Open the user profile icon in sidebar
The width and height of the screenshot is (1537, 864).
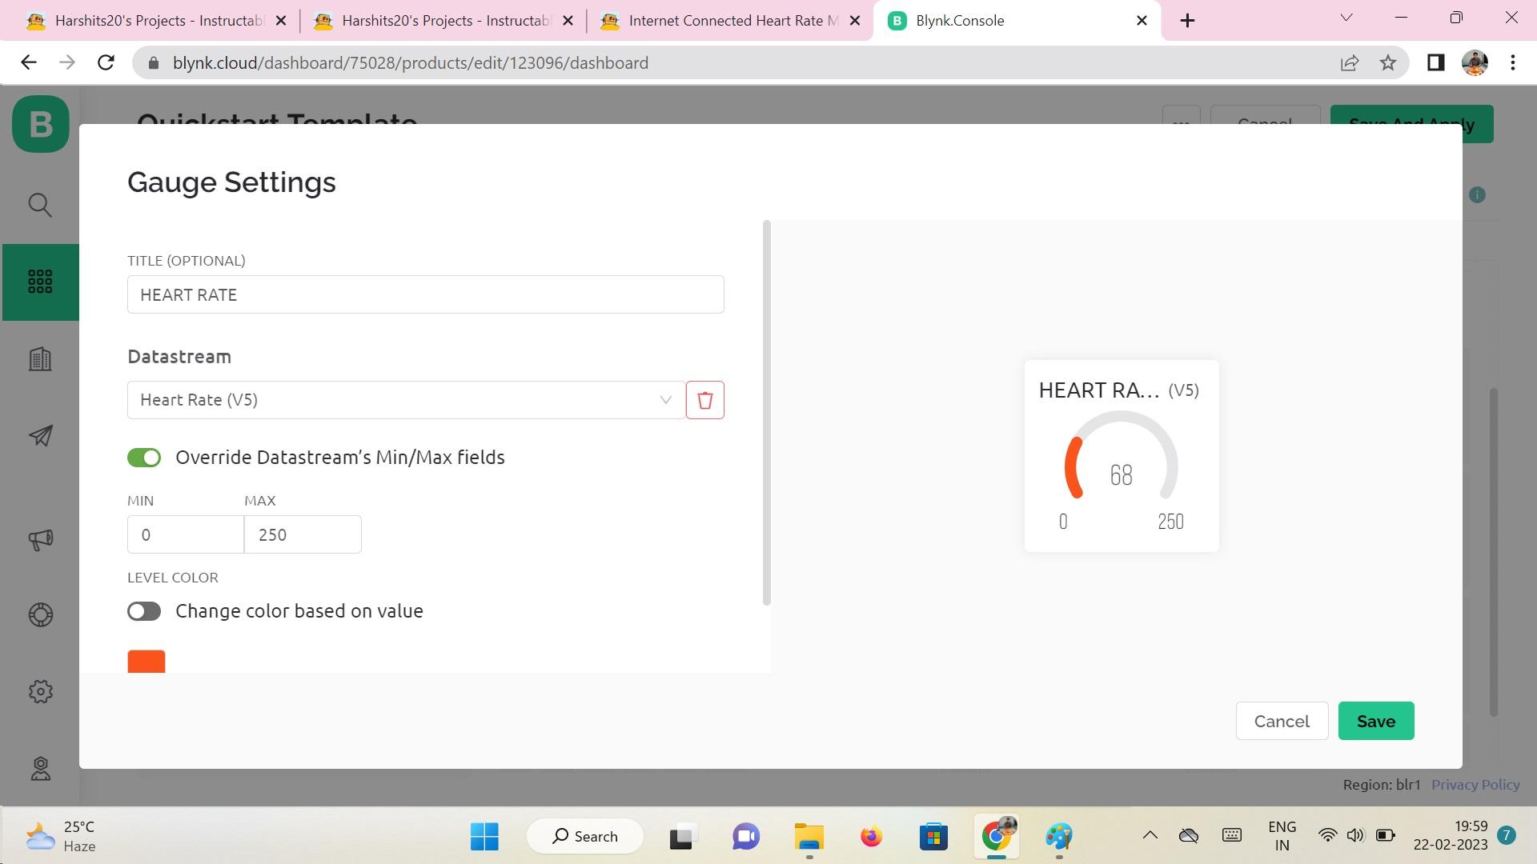click(x=40, y=769)
